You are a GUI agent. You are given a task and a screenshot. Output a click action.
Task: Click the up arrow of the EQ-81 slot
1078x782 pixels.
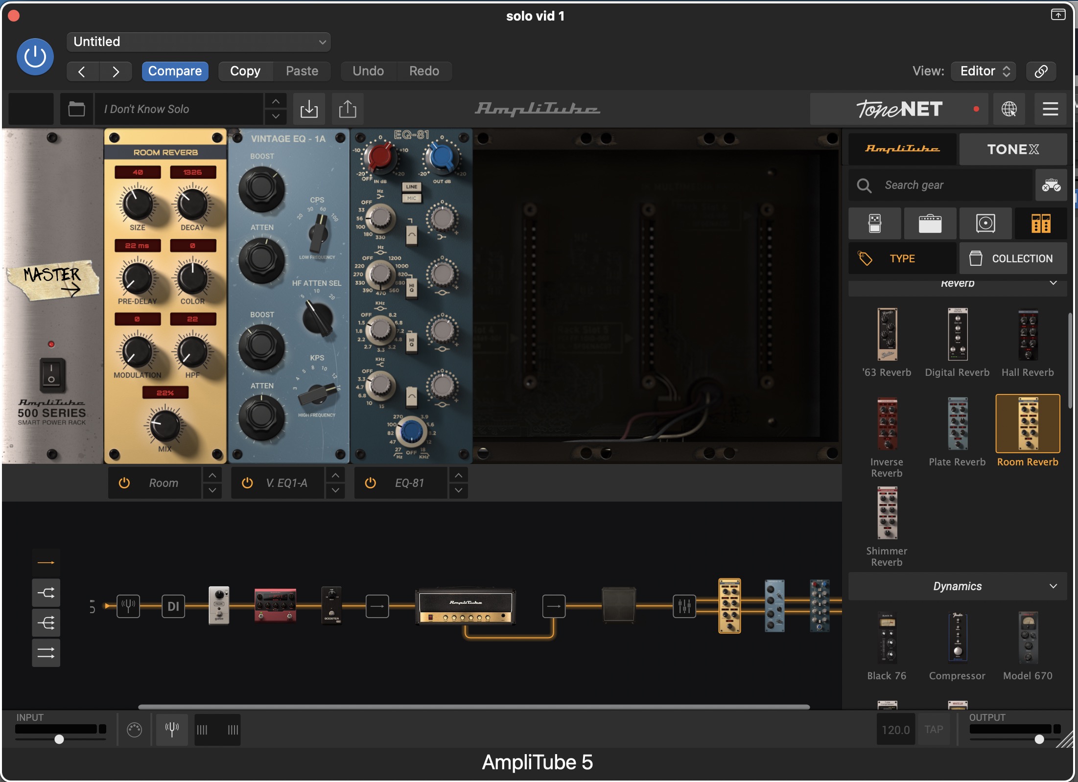coord(458,475)
